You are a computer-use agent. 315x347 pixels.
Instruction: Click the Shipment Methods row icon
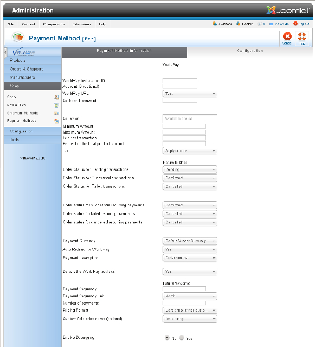[x=57, y=113]
